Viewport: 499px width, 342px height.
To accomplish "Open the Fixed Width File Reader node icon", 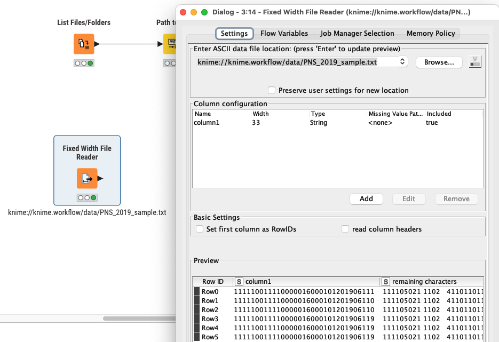I will pyautogui.click(x=86, y=179).
